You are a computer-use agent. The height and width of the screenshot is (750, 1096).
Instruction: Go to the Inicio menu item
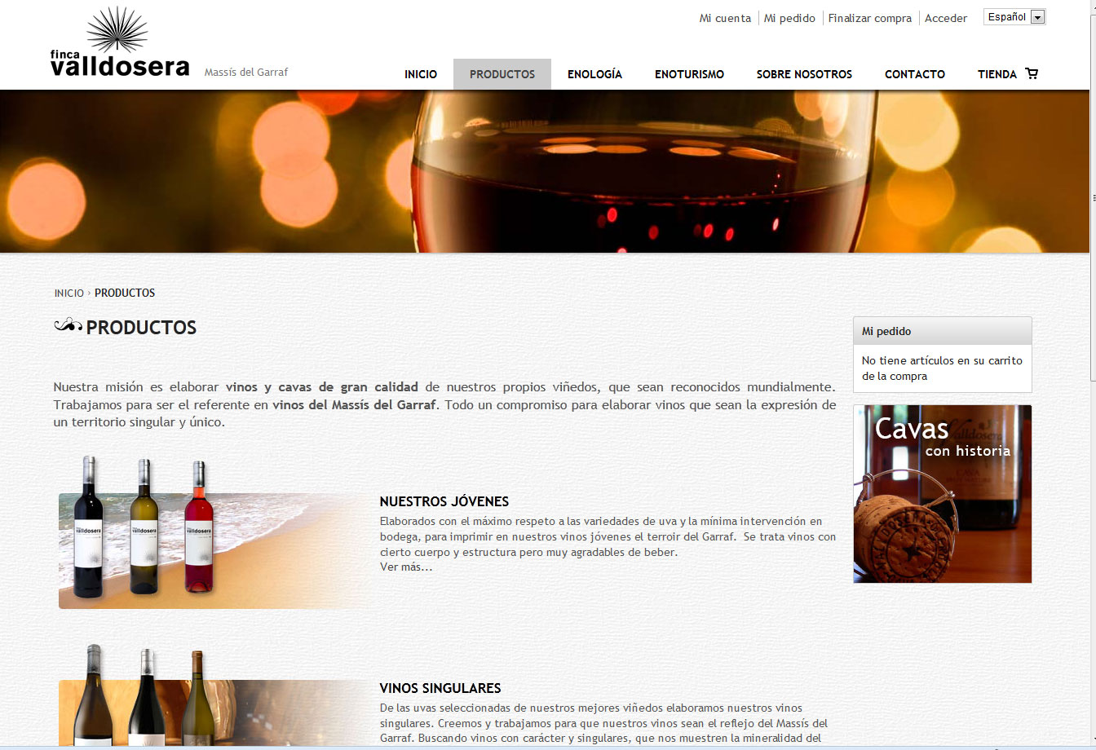click(x=421, y=74)
